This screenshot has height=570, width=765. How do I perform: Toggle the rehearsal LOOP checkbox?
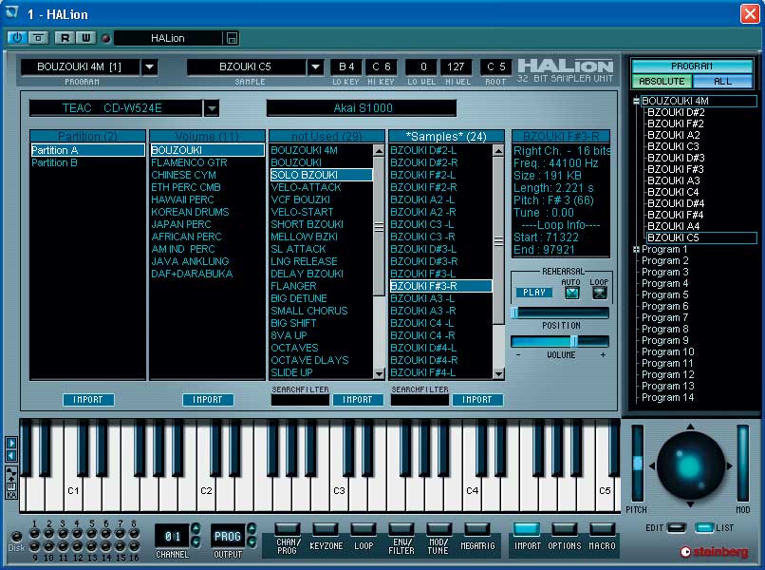[599, 293]
